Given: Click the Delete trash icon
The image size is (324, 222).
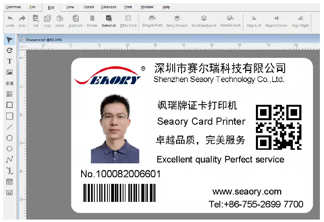Looking at the screenshot, I should pyautogui.click(x=92, y=18).
